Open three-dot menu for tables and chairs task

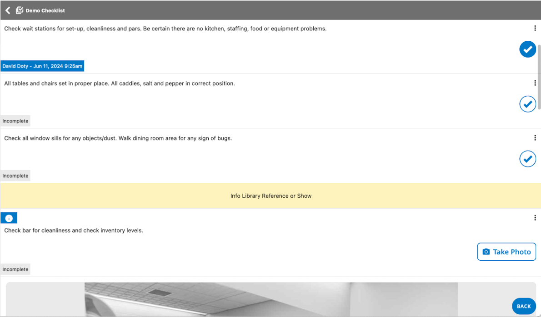[535, 83]
